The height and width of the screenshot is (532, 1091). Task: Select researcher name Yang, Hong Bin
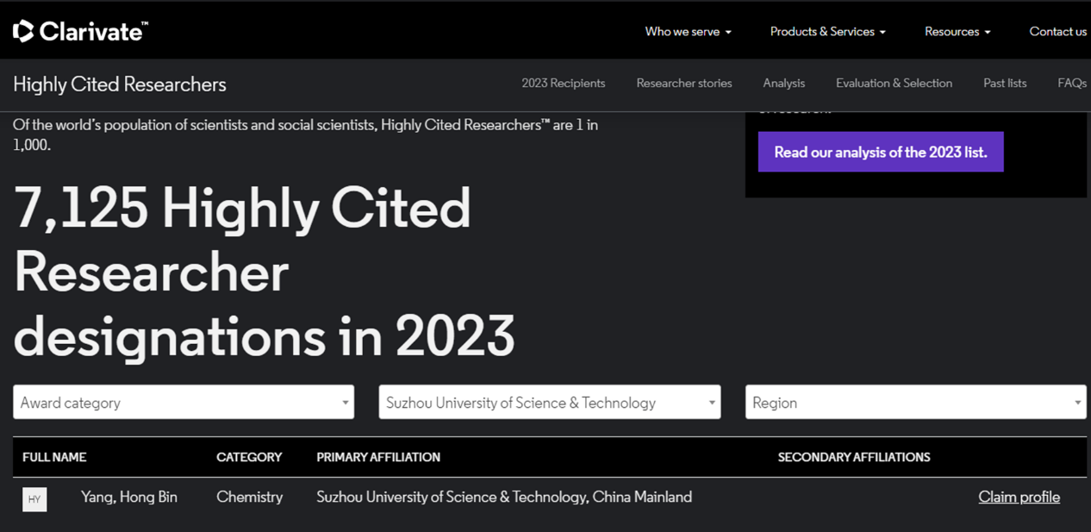(129, 498)
